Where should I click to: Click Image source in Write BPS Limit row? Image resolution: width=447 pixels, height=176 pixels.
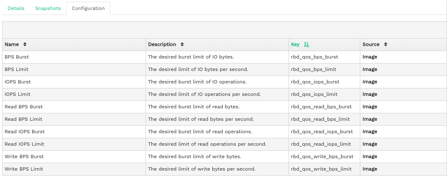click(370, 169)
